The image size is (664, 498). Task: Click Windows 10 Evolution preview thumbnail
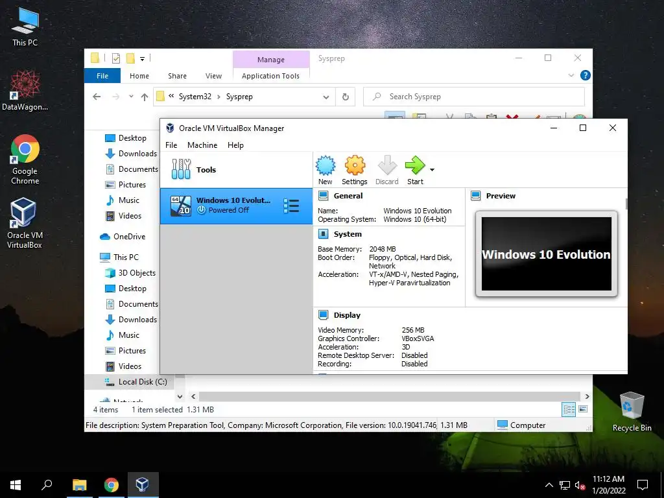546,254
